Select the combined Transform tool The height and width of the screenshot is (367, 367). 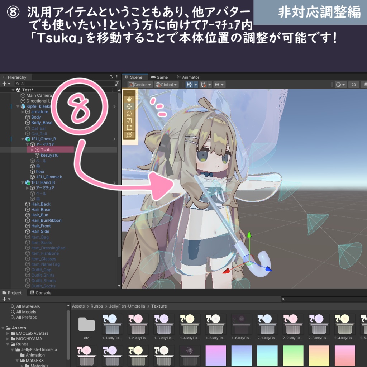[x=129, y=135]
